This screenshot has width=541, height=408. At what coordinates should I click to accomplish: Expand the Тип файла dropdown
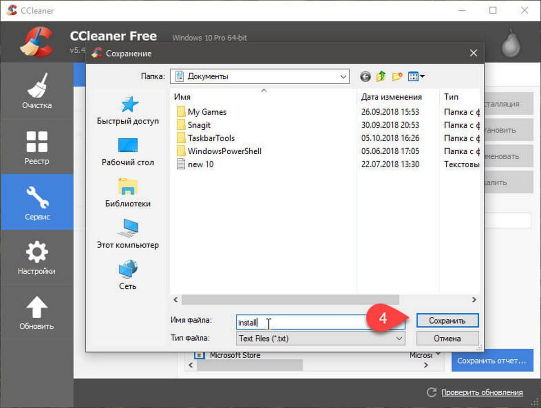tap(399, 338)
